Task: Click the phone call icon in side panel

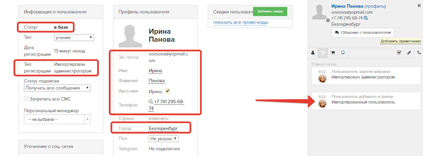Action: click(419, 53)
